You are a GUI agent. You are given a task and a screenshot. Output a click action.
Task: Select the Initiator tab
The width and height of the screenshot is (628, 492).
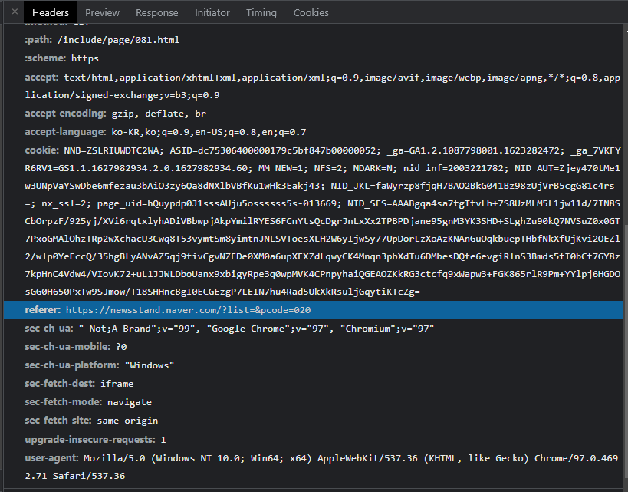pos(212,12)
